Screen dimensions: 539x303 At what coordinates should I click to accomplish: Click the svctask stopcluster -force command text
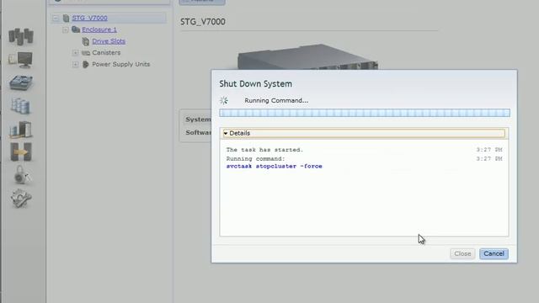275,167
